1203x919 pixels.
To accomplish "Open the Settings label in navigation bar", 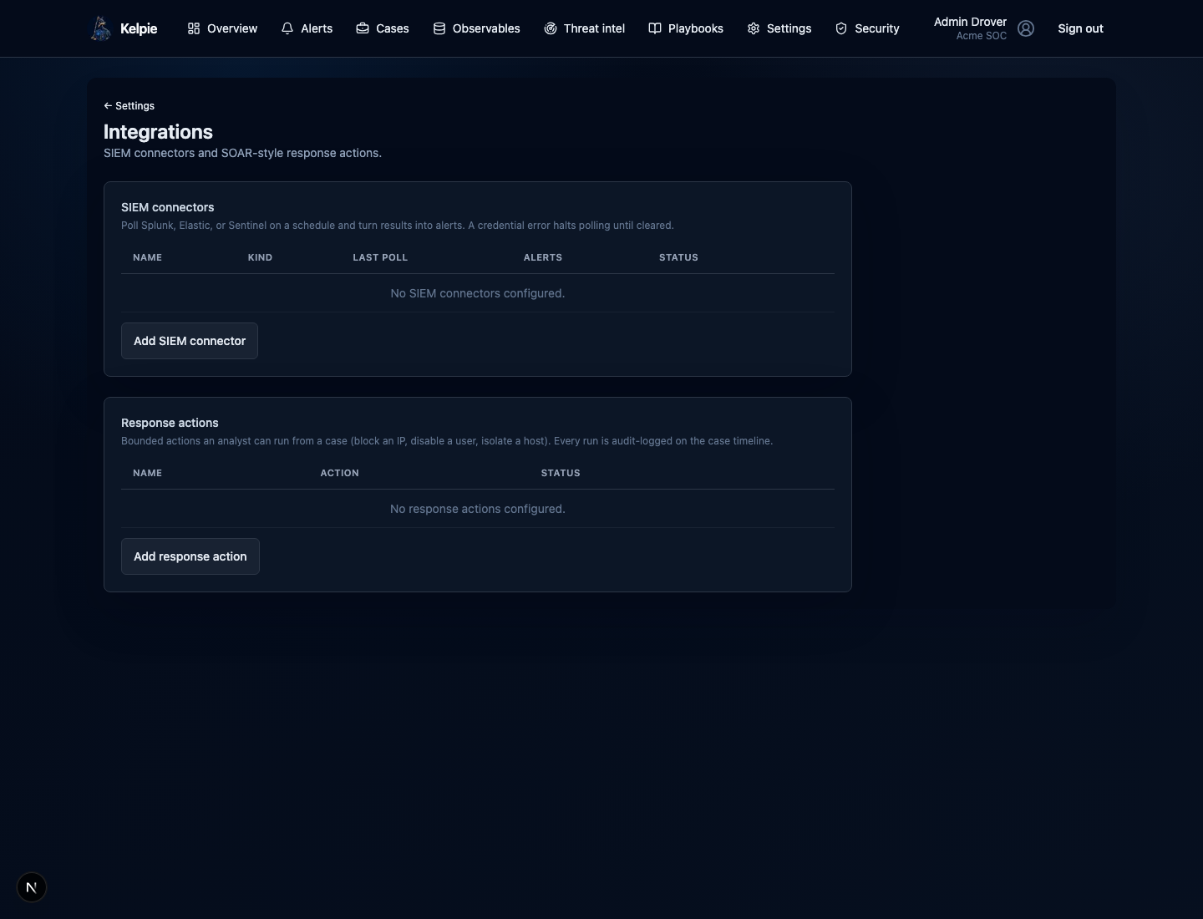I will pyautogui.click(x=789, y=28).
